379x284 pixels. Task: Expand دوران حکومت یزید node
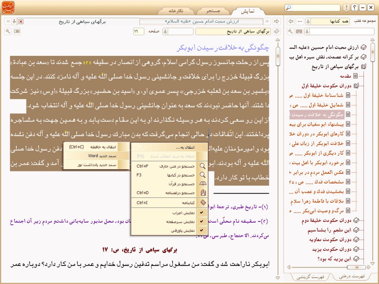click(356, 249)
